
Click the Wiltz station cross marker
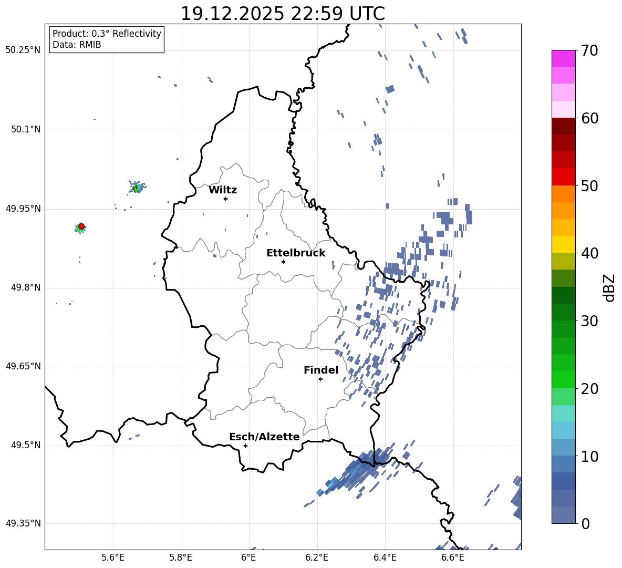[x=226, y=199]
